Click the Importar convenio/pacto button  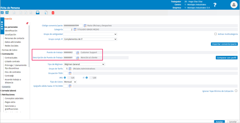pyautogui.click(x=224, y=44)
